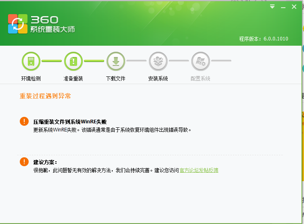Click the 配置系统 step label
This screenshot has width=304, height=224.
click(x=201, y=78)
